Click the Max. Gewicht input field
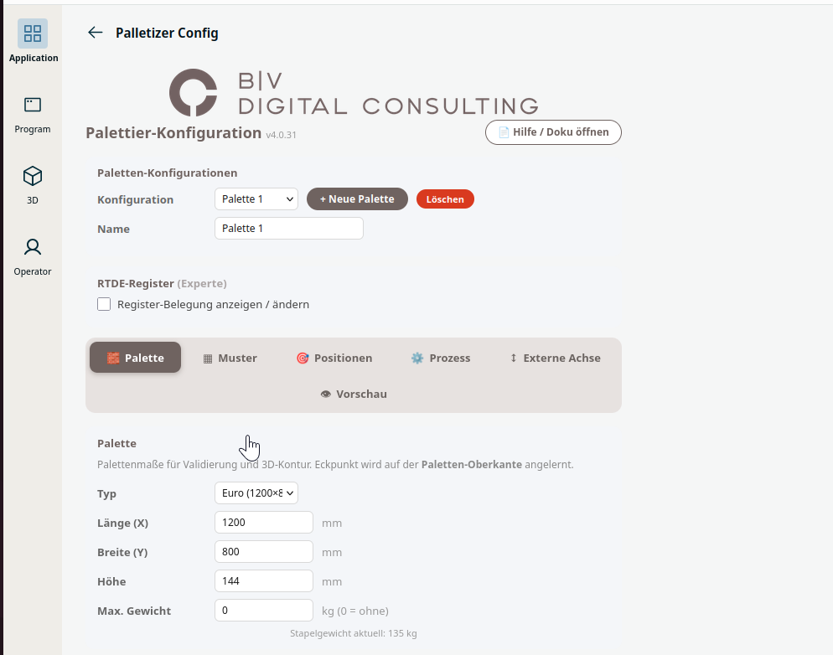Viewport: 833px width, 655px height. coord(264,611)
